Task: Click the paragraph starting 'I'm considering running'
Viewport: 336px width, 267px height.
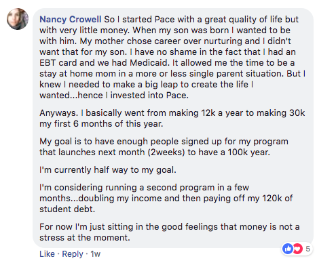Action: pyautogui.click(x=166, y=198)
